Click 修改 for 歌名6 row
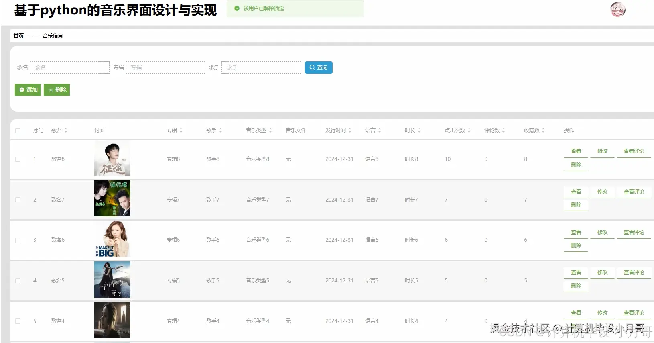The image size is (654, 343). [602, 232]
